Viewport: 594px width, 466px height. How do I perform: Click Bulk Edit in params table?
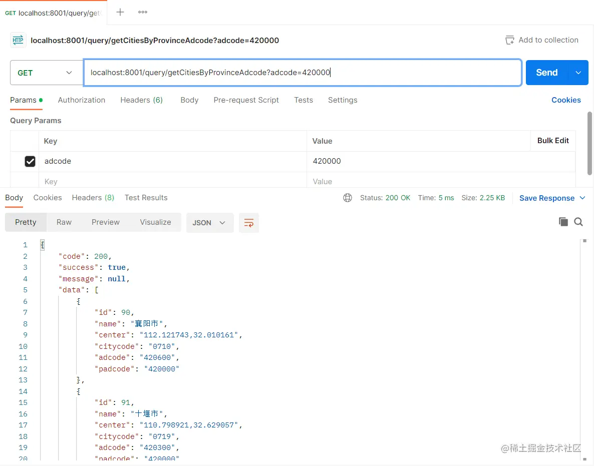(553, 141)
